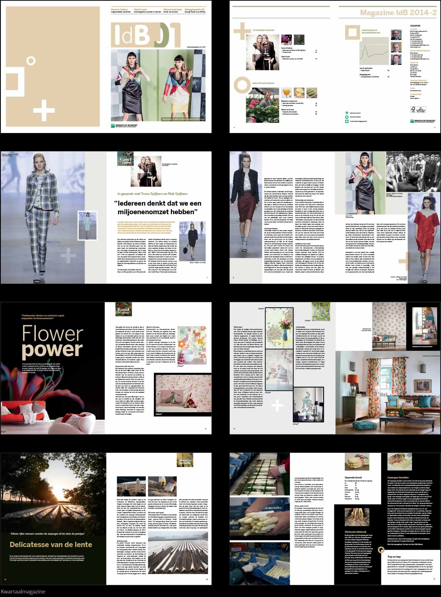The image size is (441, 597).
Task: Click the Delicatesse van de lente headline
Action: pyautogui.click(x=51, y=544)
